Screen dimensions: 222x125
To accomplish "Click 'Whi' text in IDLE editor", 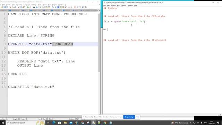I will 105,30.
